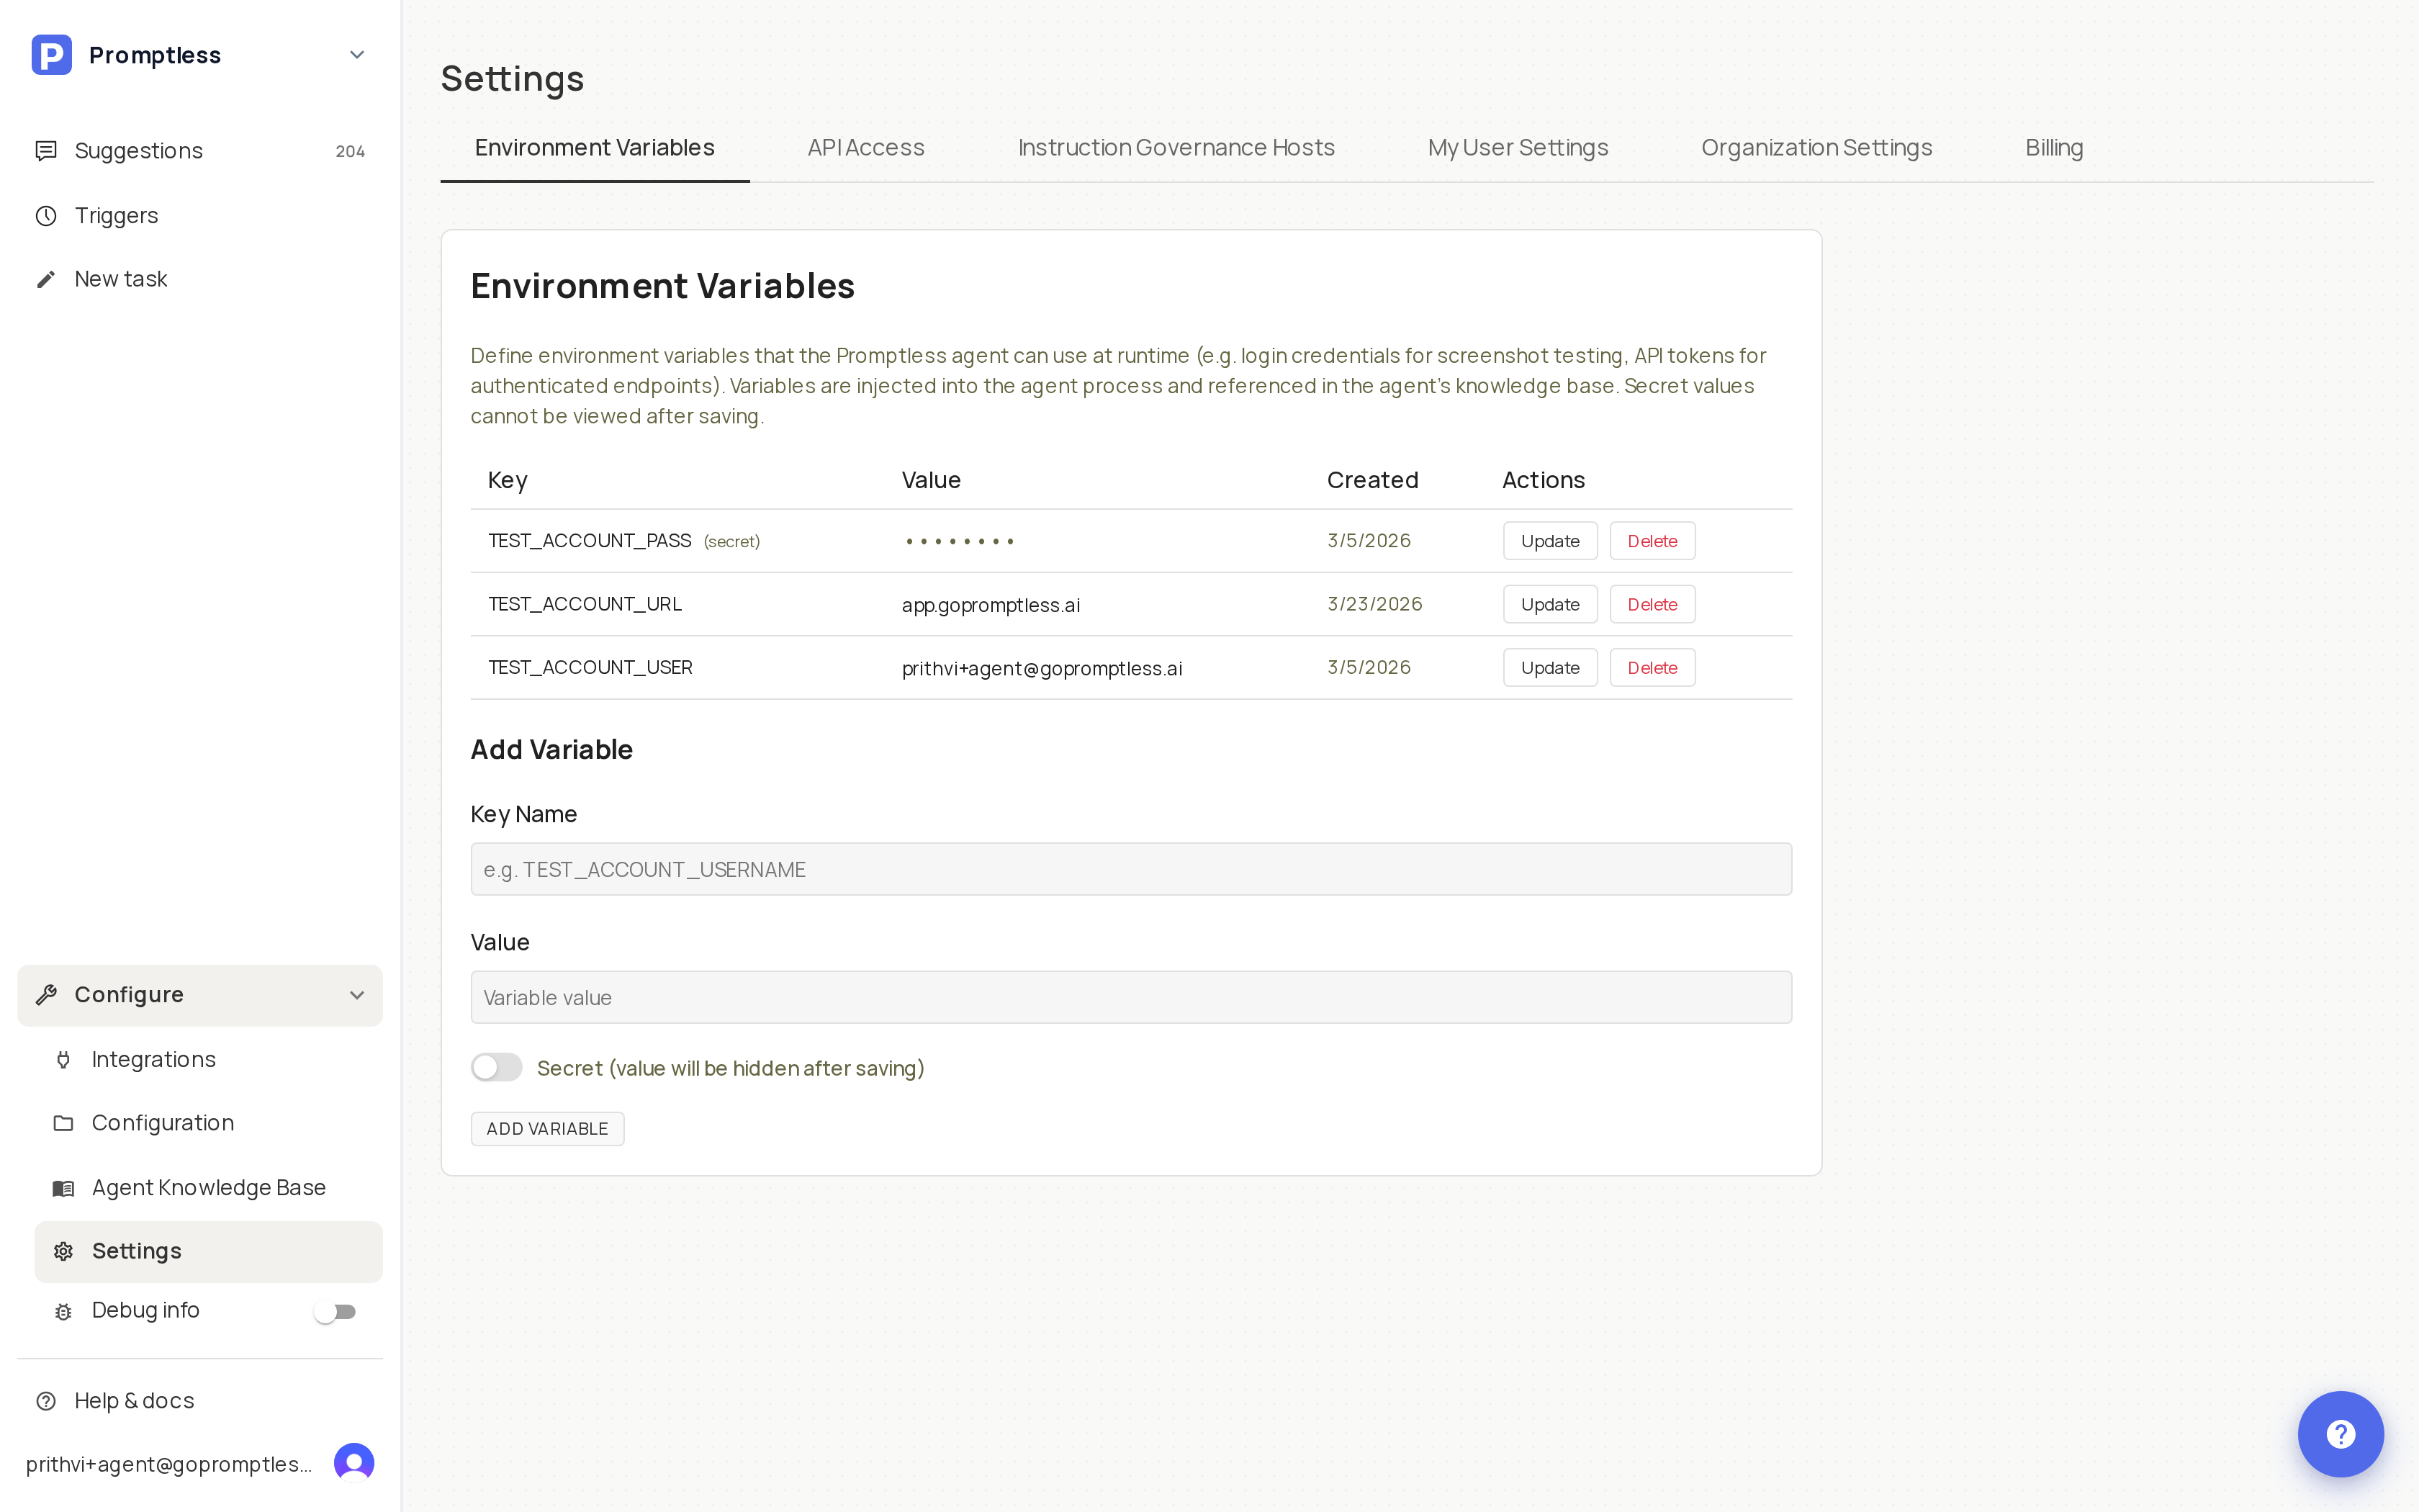Click the Agent Knowledge Base book icon
This screenshot has height=1512, width=2419.
[63, 1188]
